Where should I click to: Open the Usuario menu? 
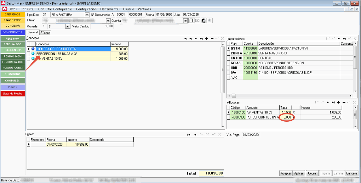point(129,9)
